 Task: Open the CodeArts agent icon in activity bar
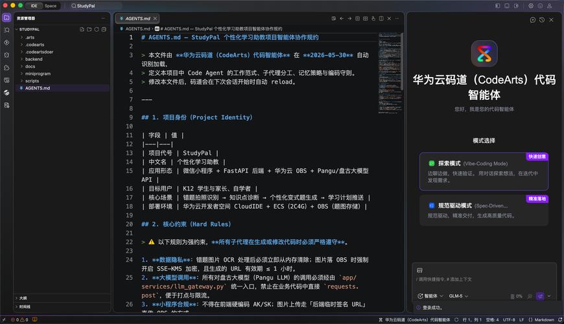coord(6,93)
